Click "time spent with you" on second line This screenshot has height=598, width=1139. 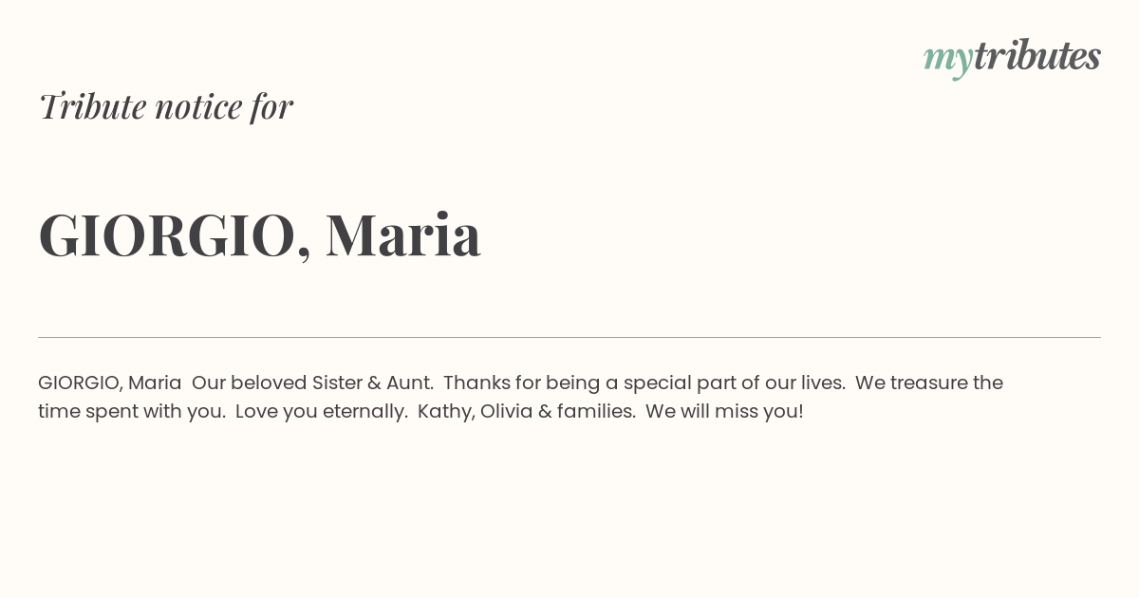pos(128,412)
